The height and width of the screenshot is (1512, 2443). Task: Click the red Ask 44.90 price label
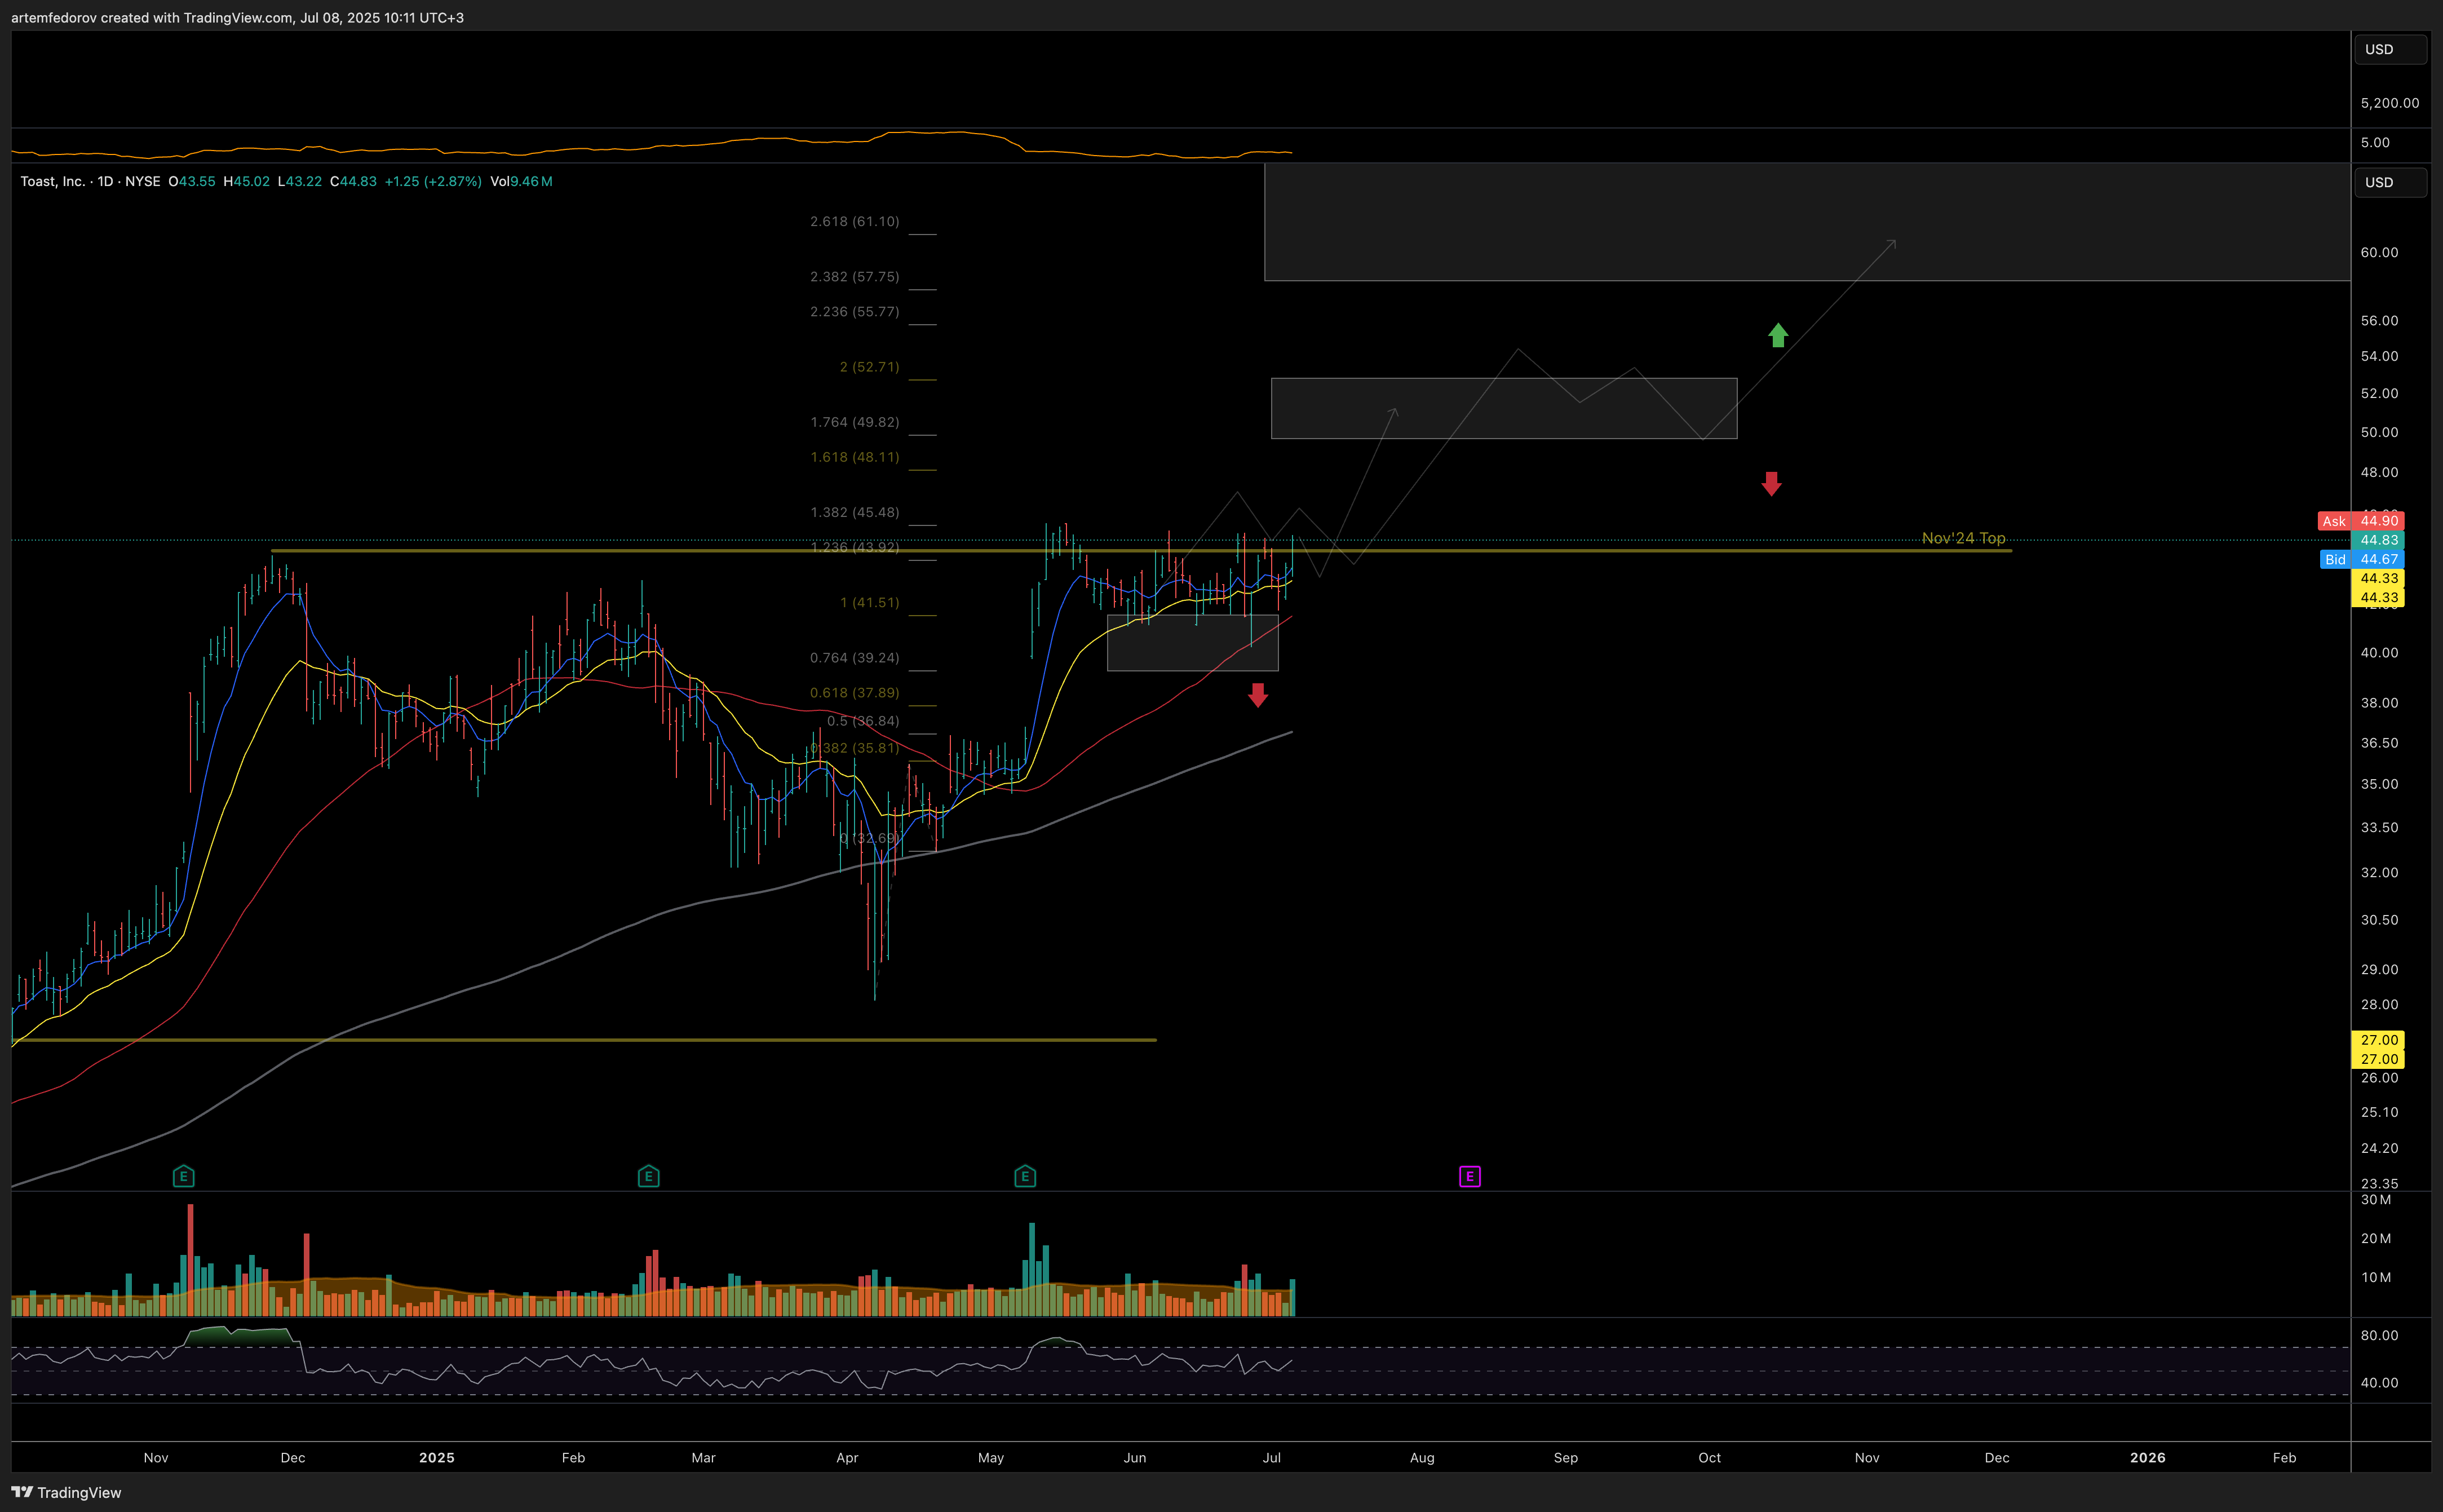2361,521
